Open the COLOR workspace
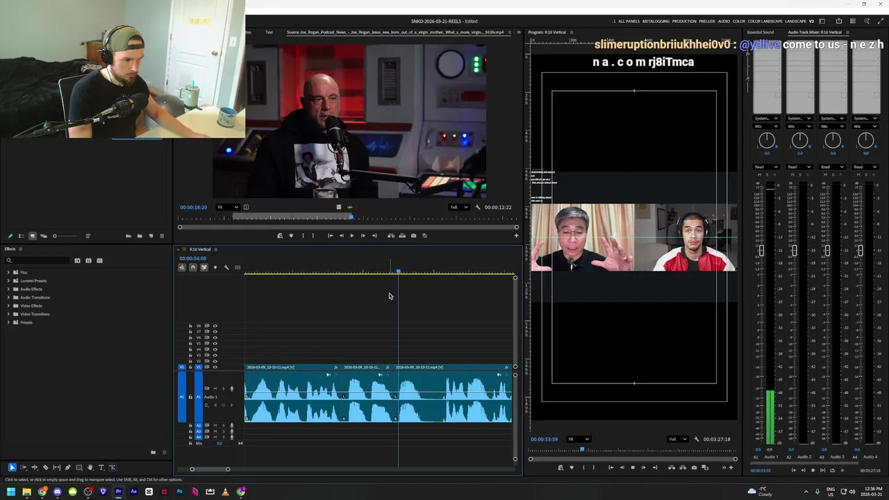The image size is (889, 500). pos(739,21)
